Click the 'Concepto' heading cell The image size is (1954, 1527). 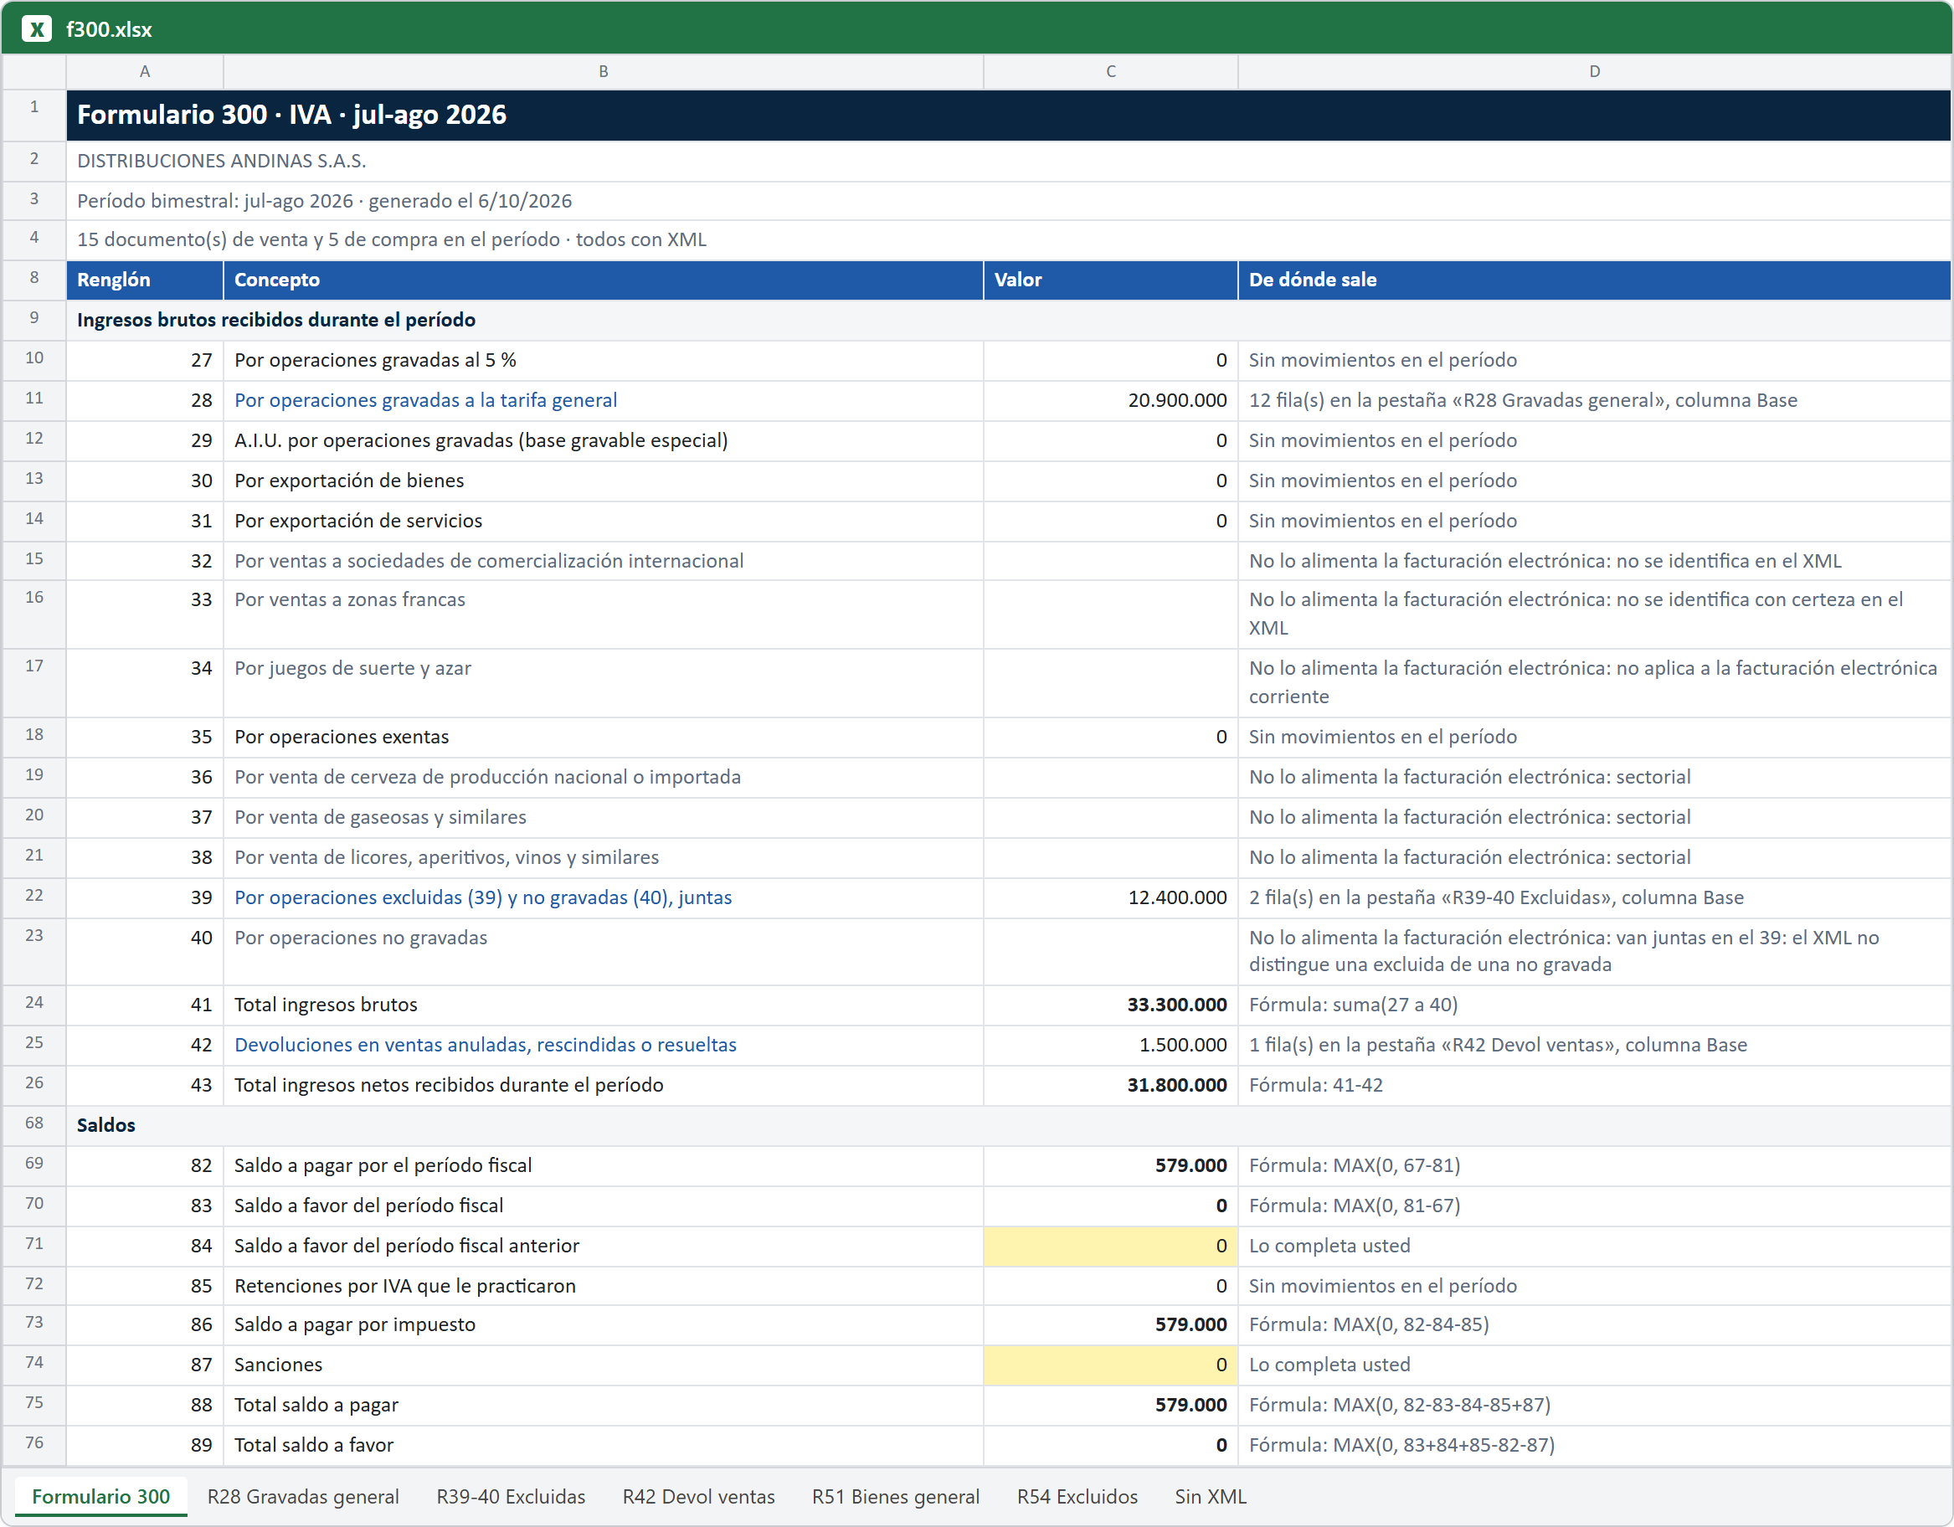(x=603, y=280)
